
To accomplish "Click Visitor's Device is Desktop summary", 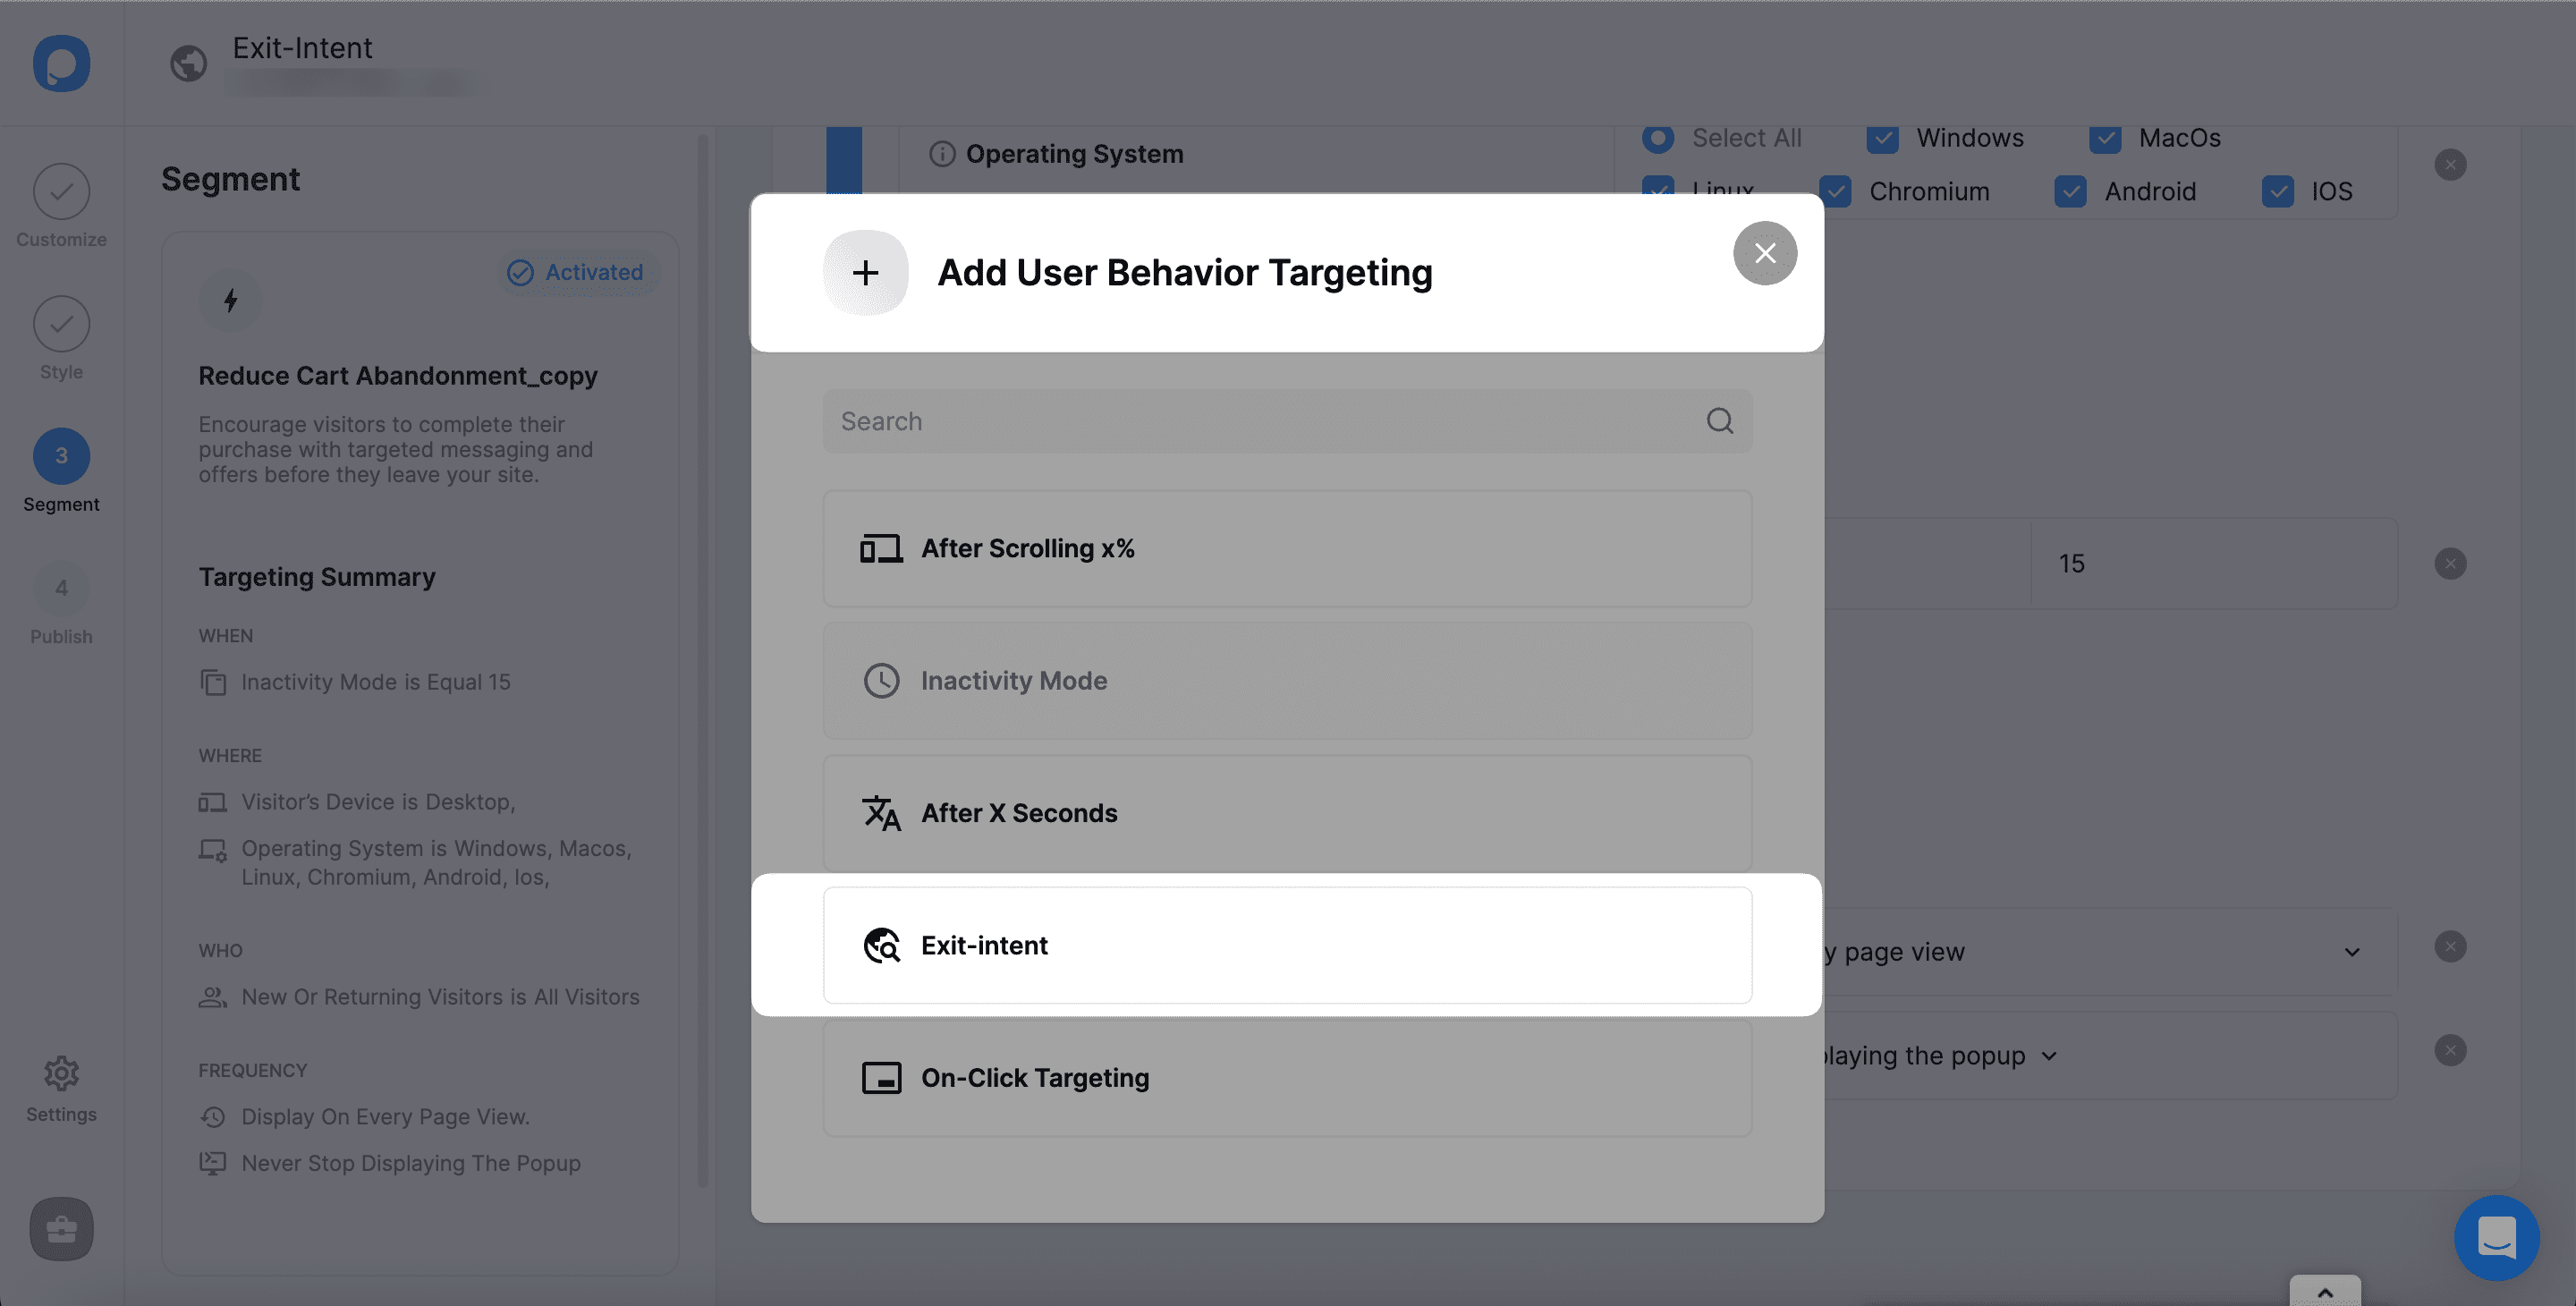I will (378, 802).
